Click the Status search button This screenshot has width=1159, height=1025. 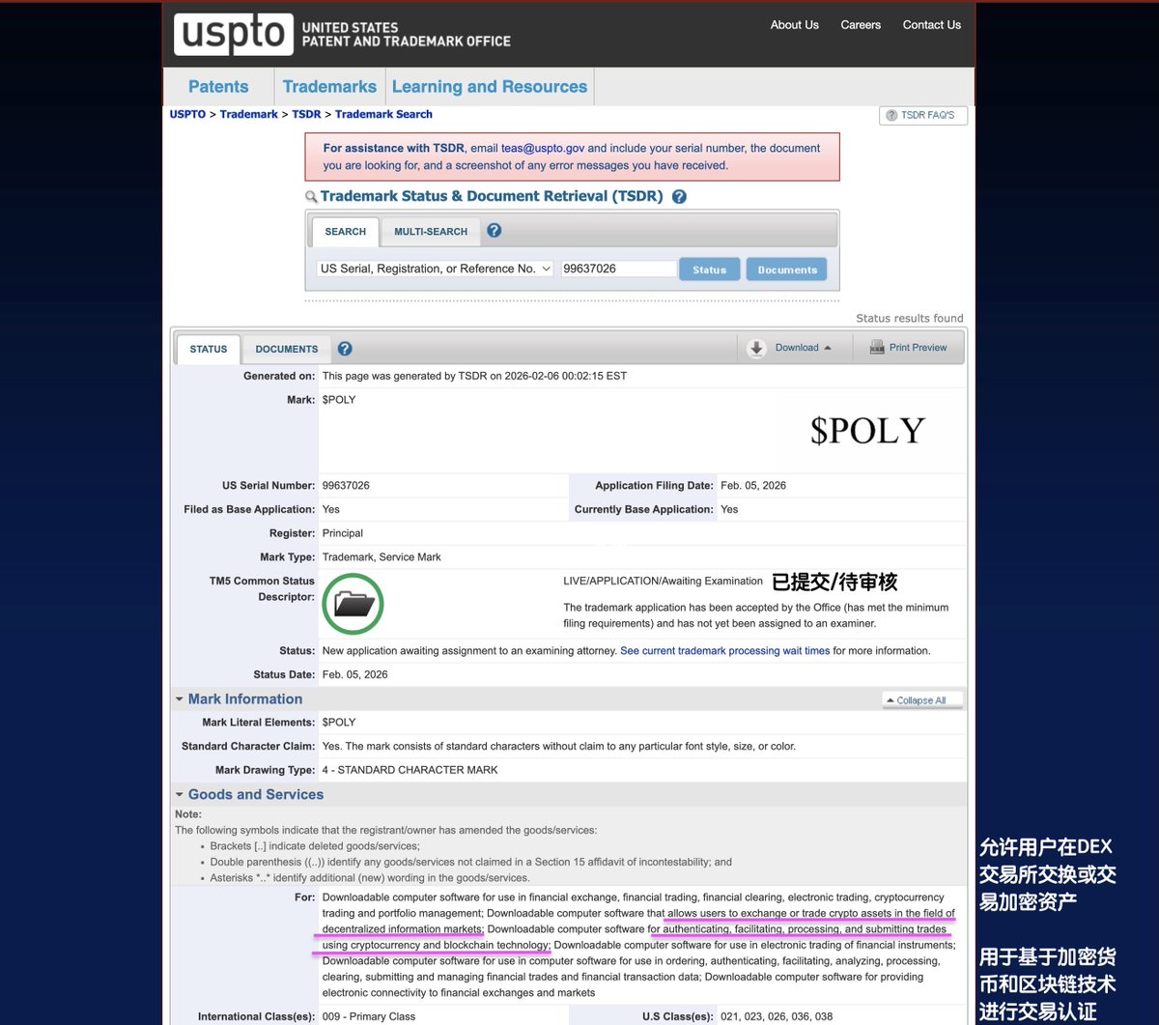coord(709,270)
